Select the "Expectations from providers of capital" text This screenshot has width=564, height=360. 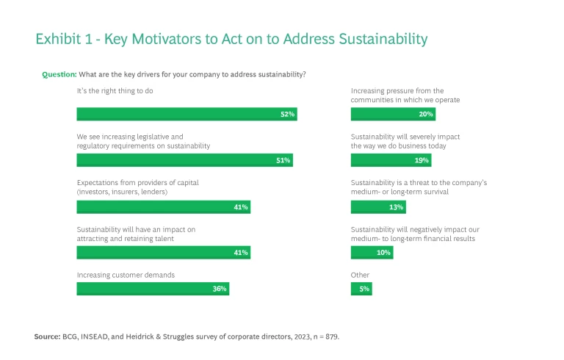coord(138,187)
